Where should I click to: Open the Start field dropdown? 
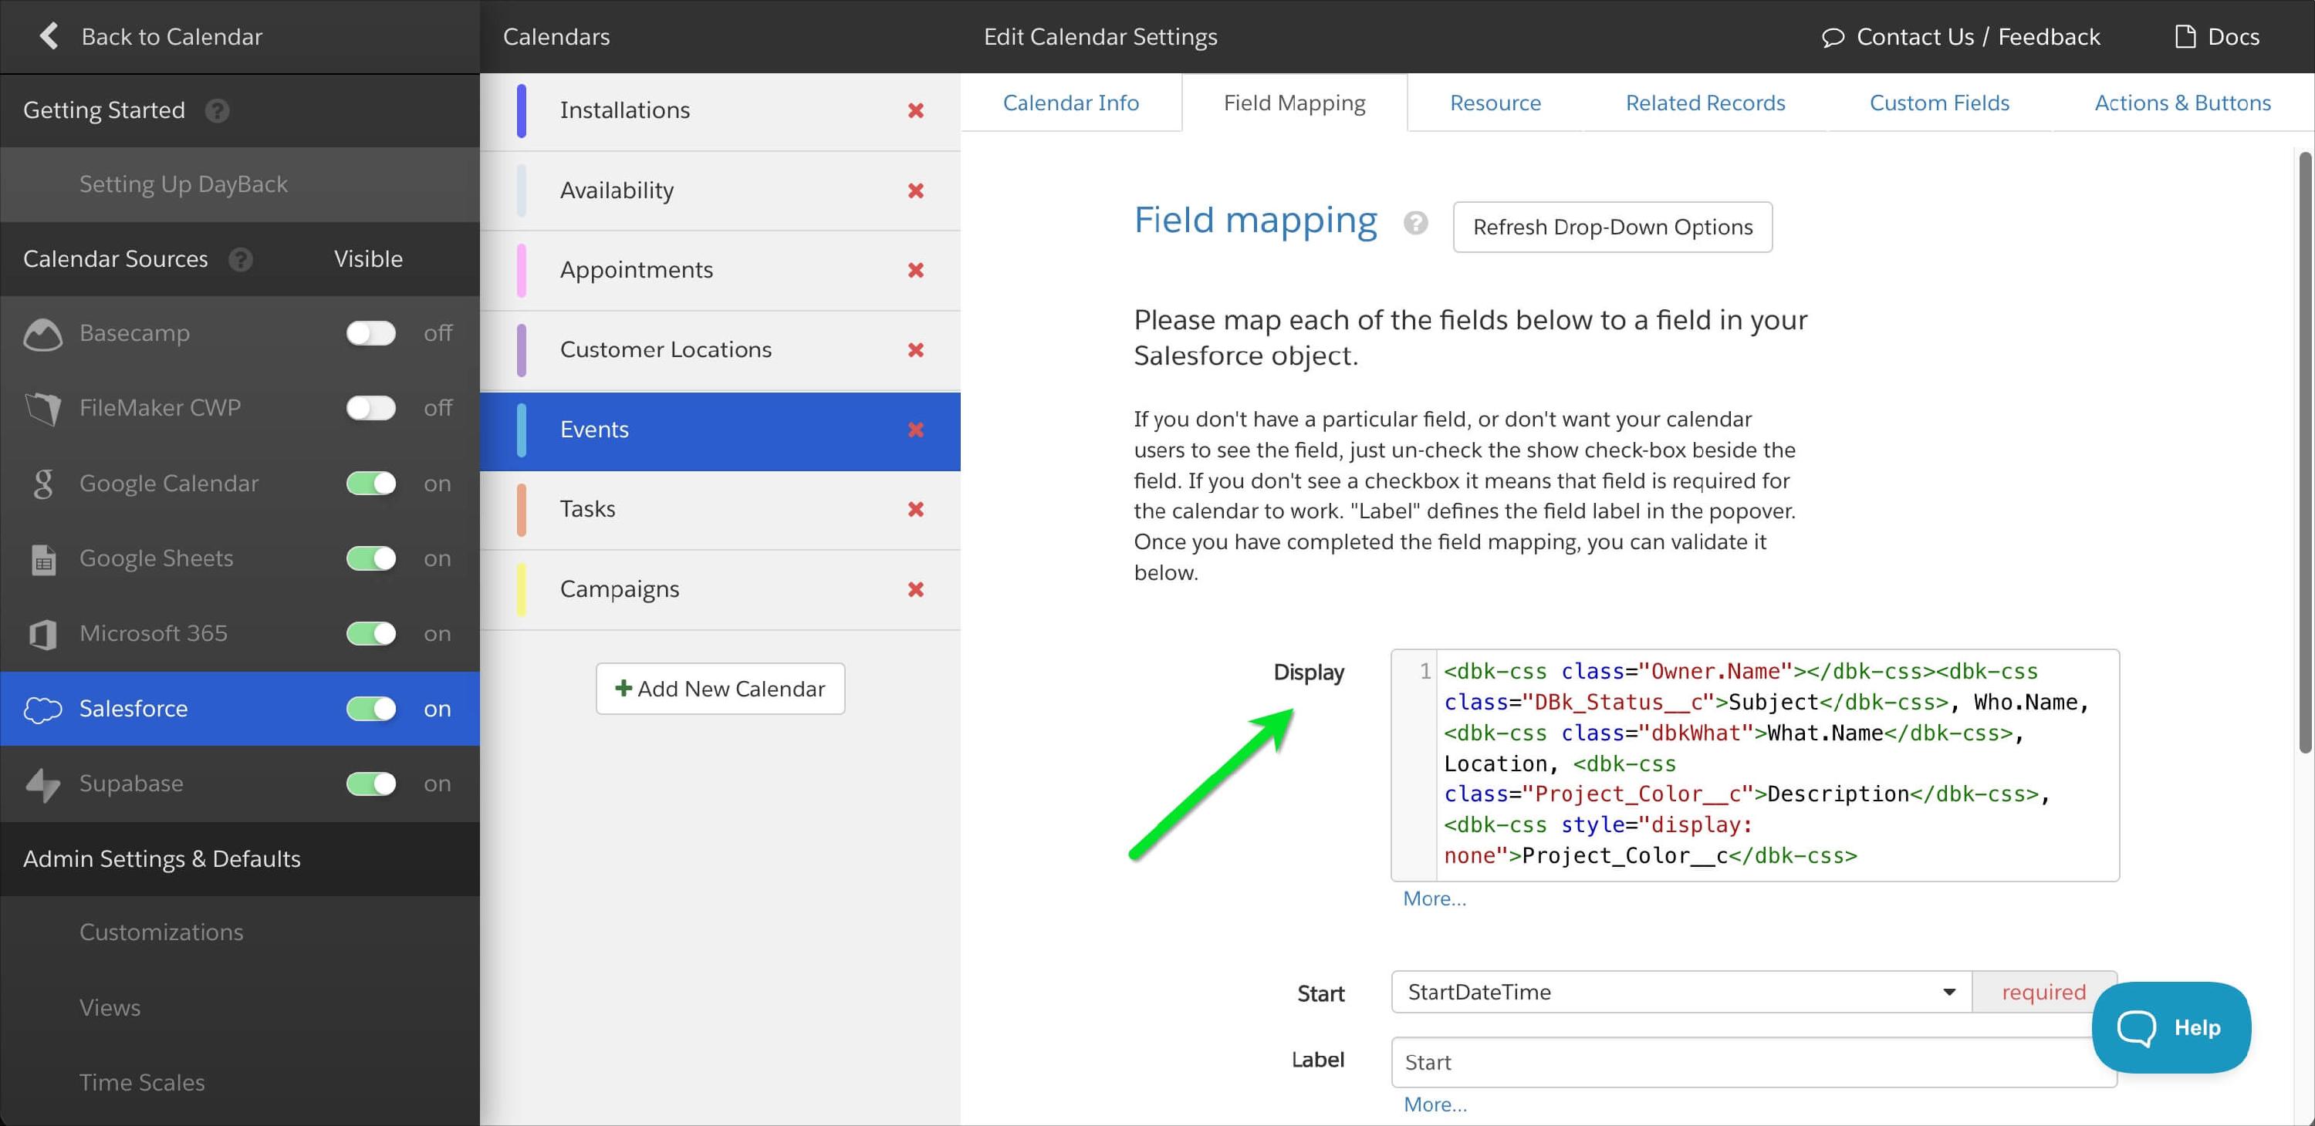pyautogui.click(x=1681, y=993)
